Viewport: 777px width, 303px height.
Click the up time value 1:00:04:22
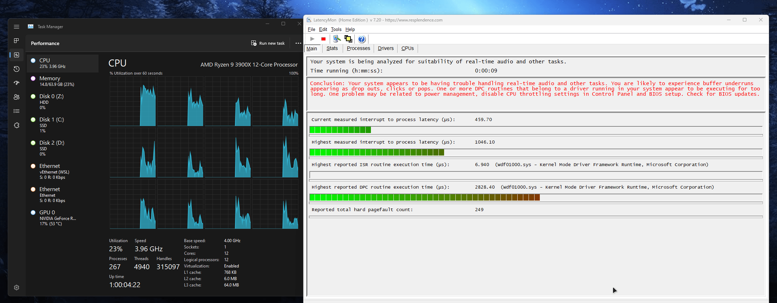[125, 285]
